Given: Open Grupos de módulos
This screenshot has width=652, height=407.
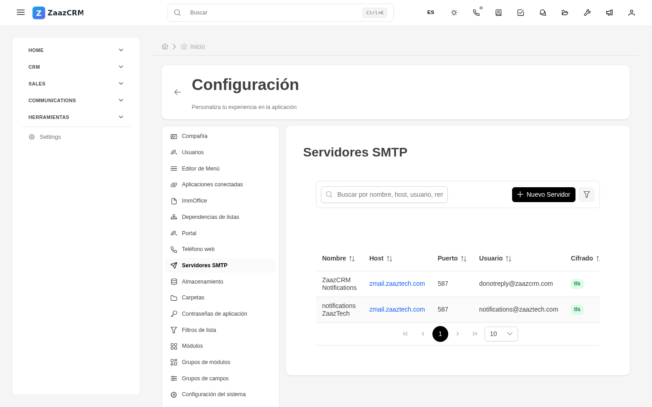Looking at the screenshot, I should click(221, 362).
